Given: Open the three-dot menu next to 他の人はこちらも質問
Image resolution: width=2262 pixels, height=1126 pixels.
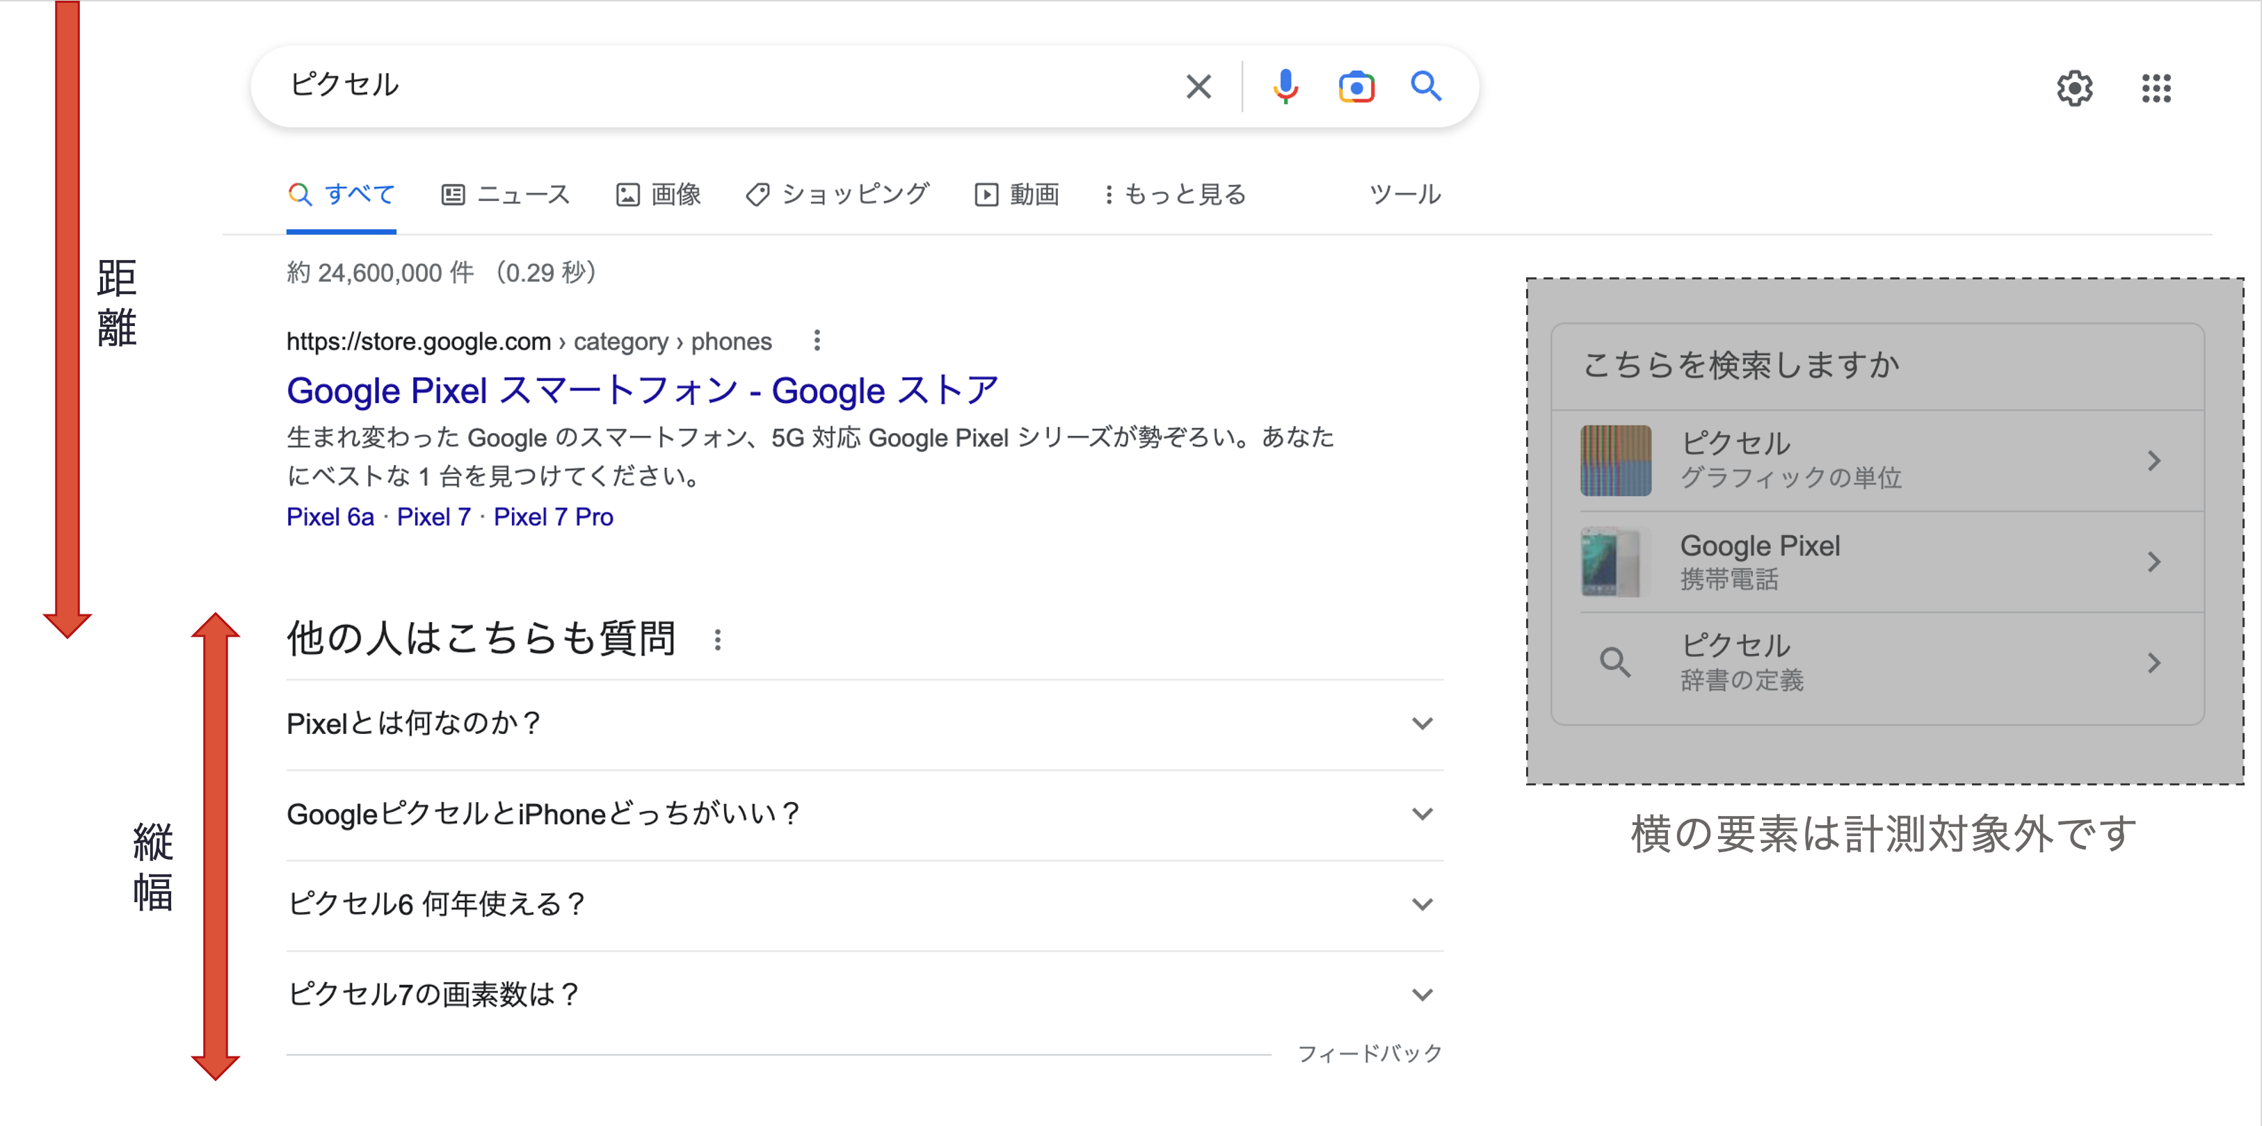Looking at the screenshot, I should (717, 639).
